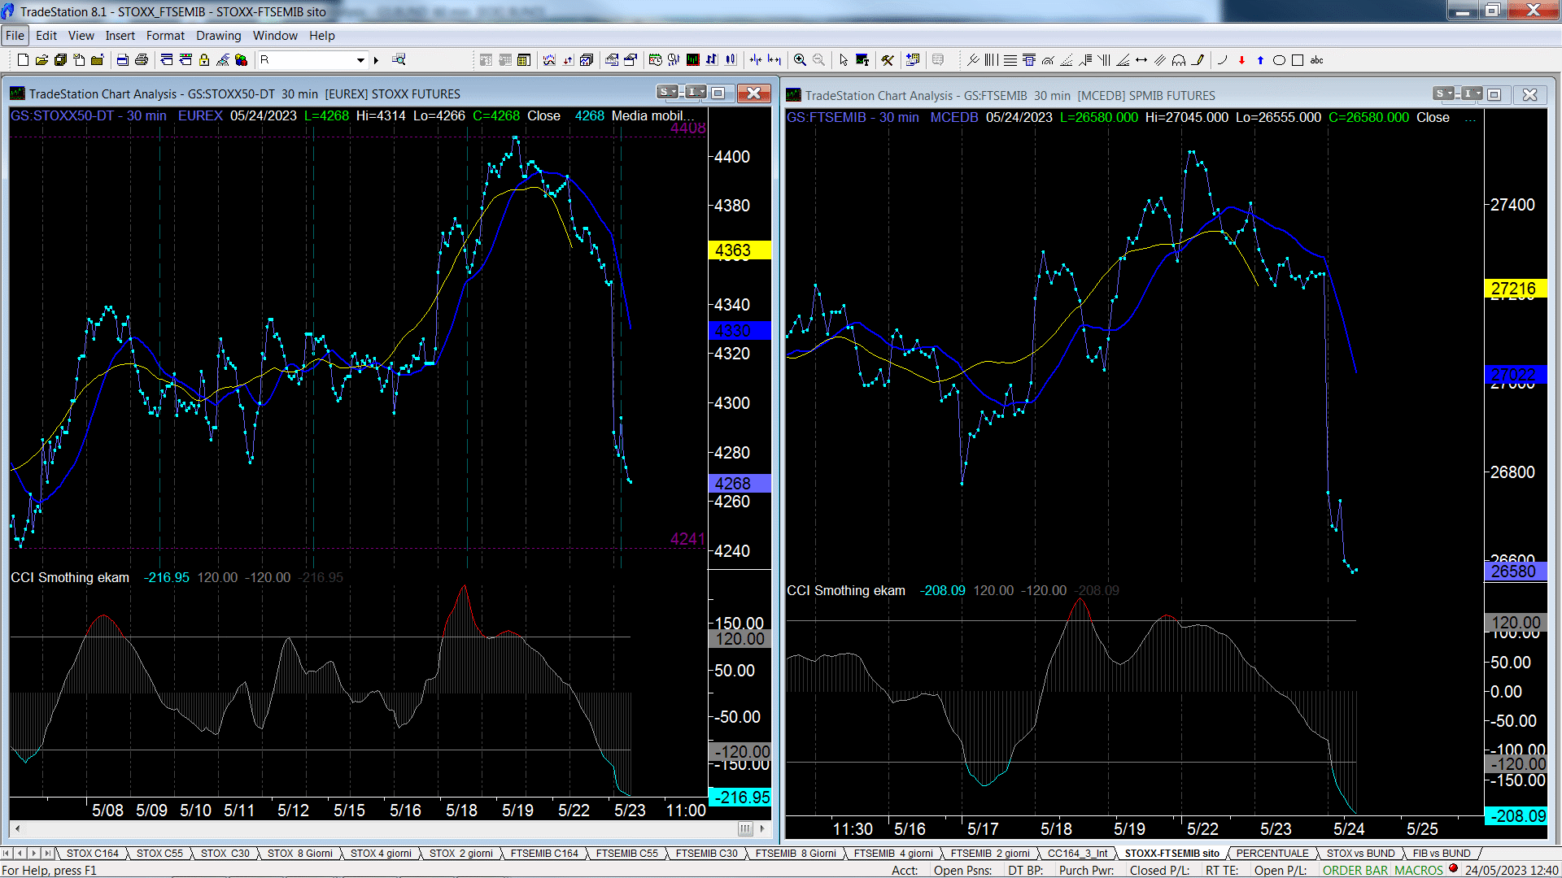
Task: Click ORDER BAR in the status bar
Action: click(1355, 870)
